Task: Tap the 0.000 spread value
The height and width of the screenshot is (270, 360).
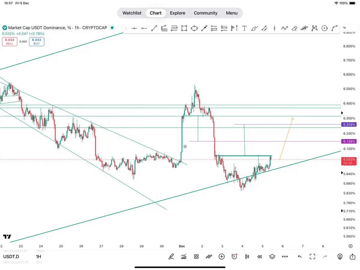Action: tap(23, 41)
